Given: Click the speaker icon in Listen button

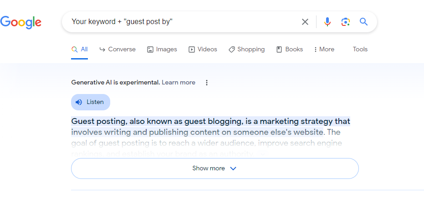Looking at the screenshot, I should tap(79, 102).
